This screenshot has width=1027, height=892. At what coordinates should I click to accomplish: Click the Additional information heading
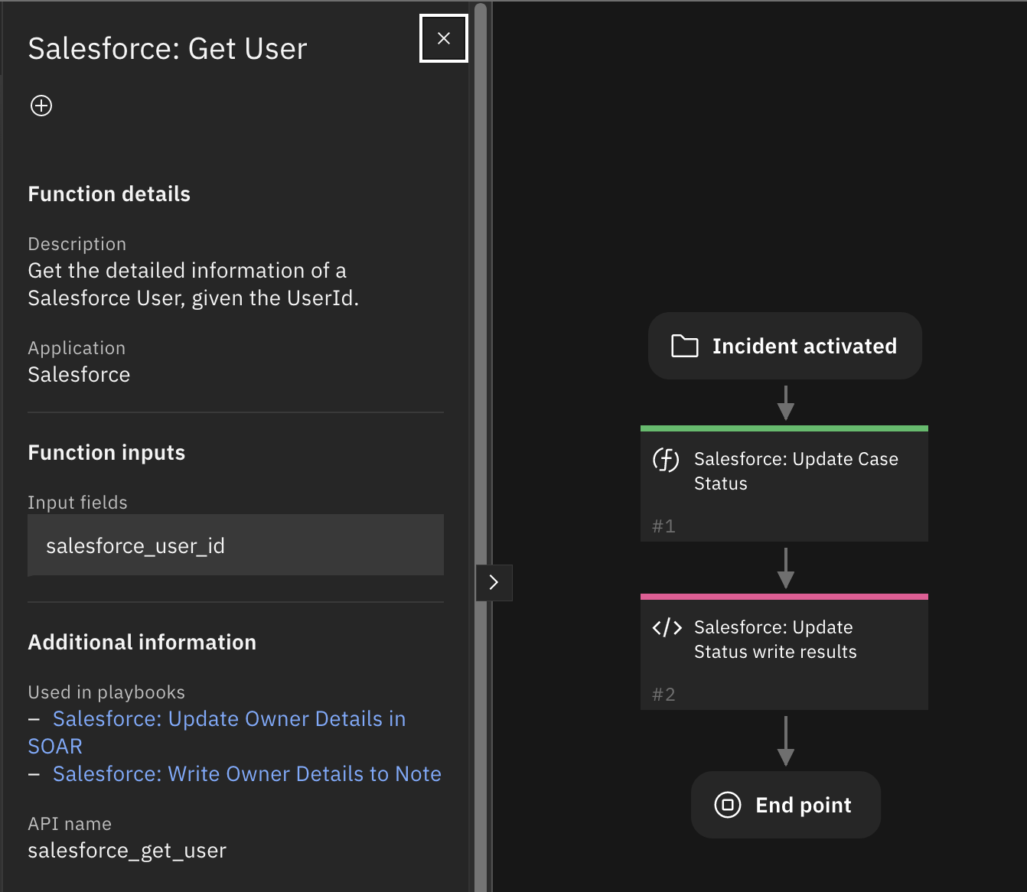(x=142, y=643)
